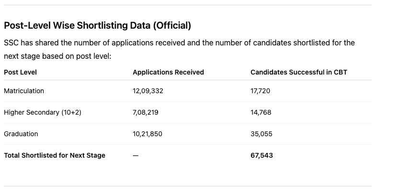This screenshot has height=194, width=410.
Task: Click the sentence starting 'SSC has shared'
Action: (179, 43)
